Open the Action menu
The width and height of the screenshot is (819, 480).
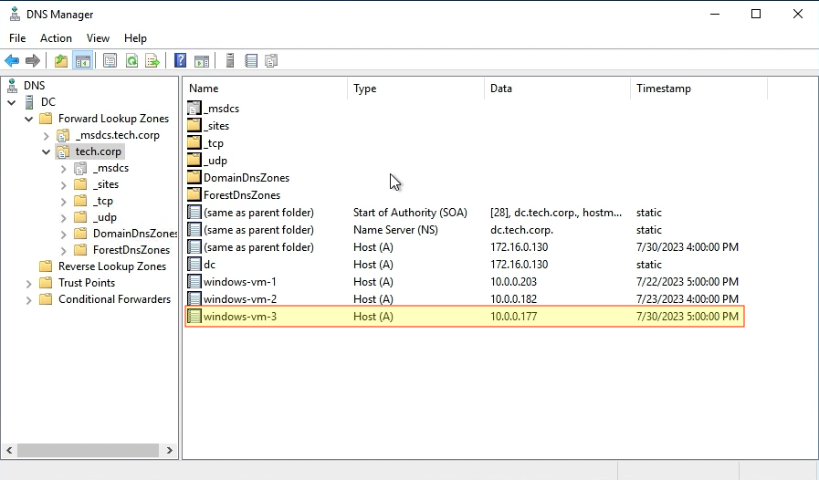tap(56, 38)
